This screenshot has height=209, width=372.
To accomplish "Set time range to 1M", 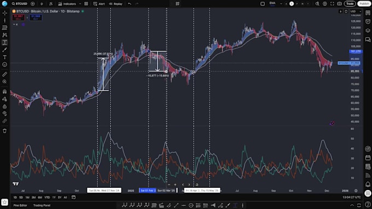I will pos(27,198).
